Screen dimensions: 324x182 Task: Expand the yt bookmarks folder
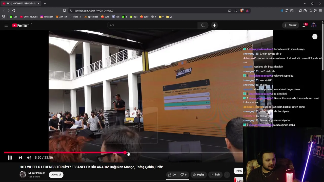169,17
